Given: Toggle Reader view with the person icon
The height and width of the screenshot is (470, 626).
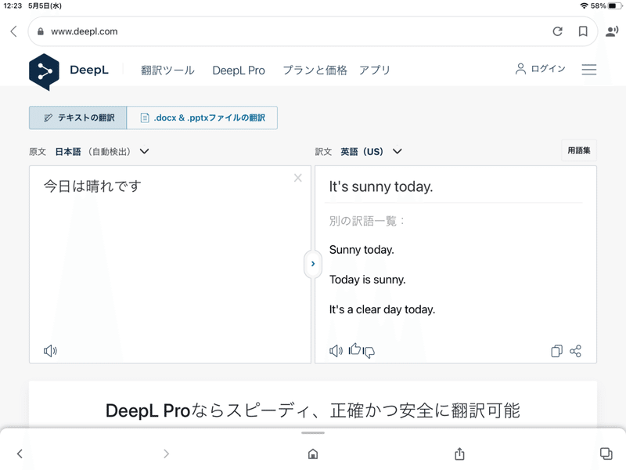Looking at the screenshot, I should (610, 32).
